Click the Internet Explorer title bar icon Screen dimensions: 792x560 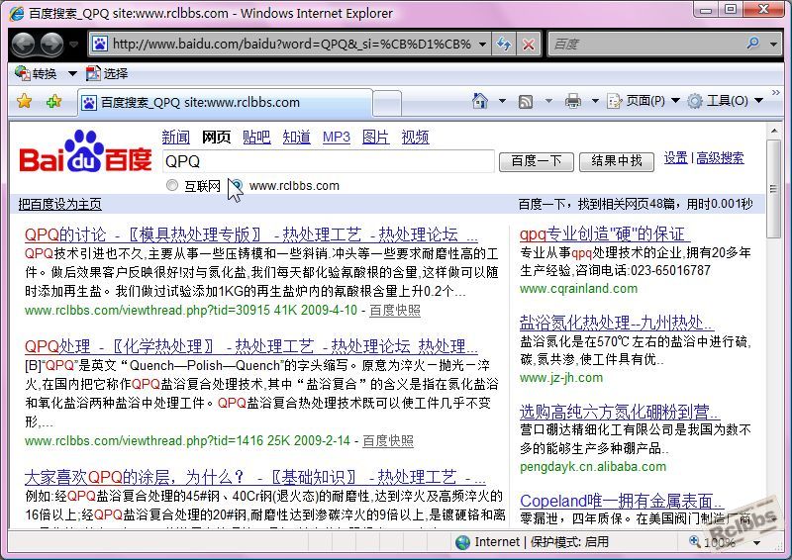coord(16,13)
